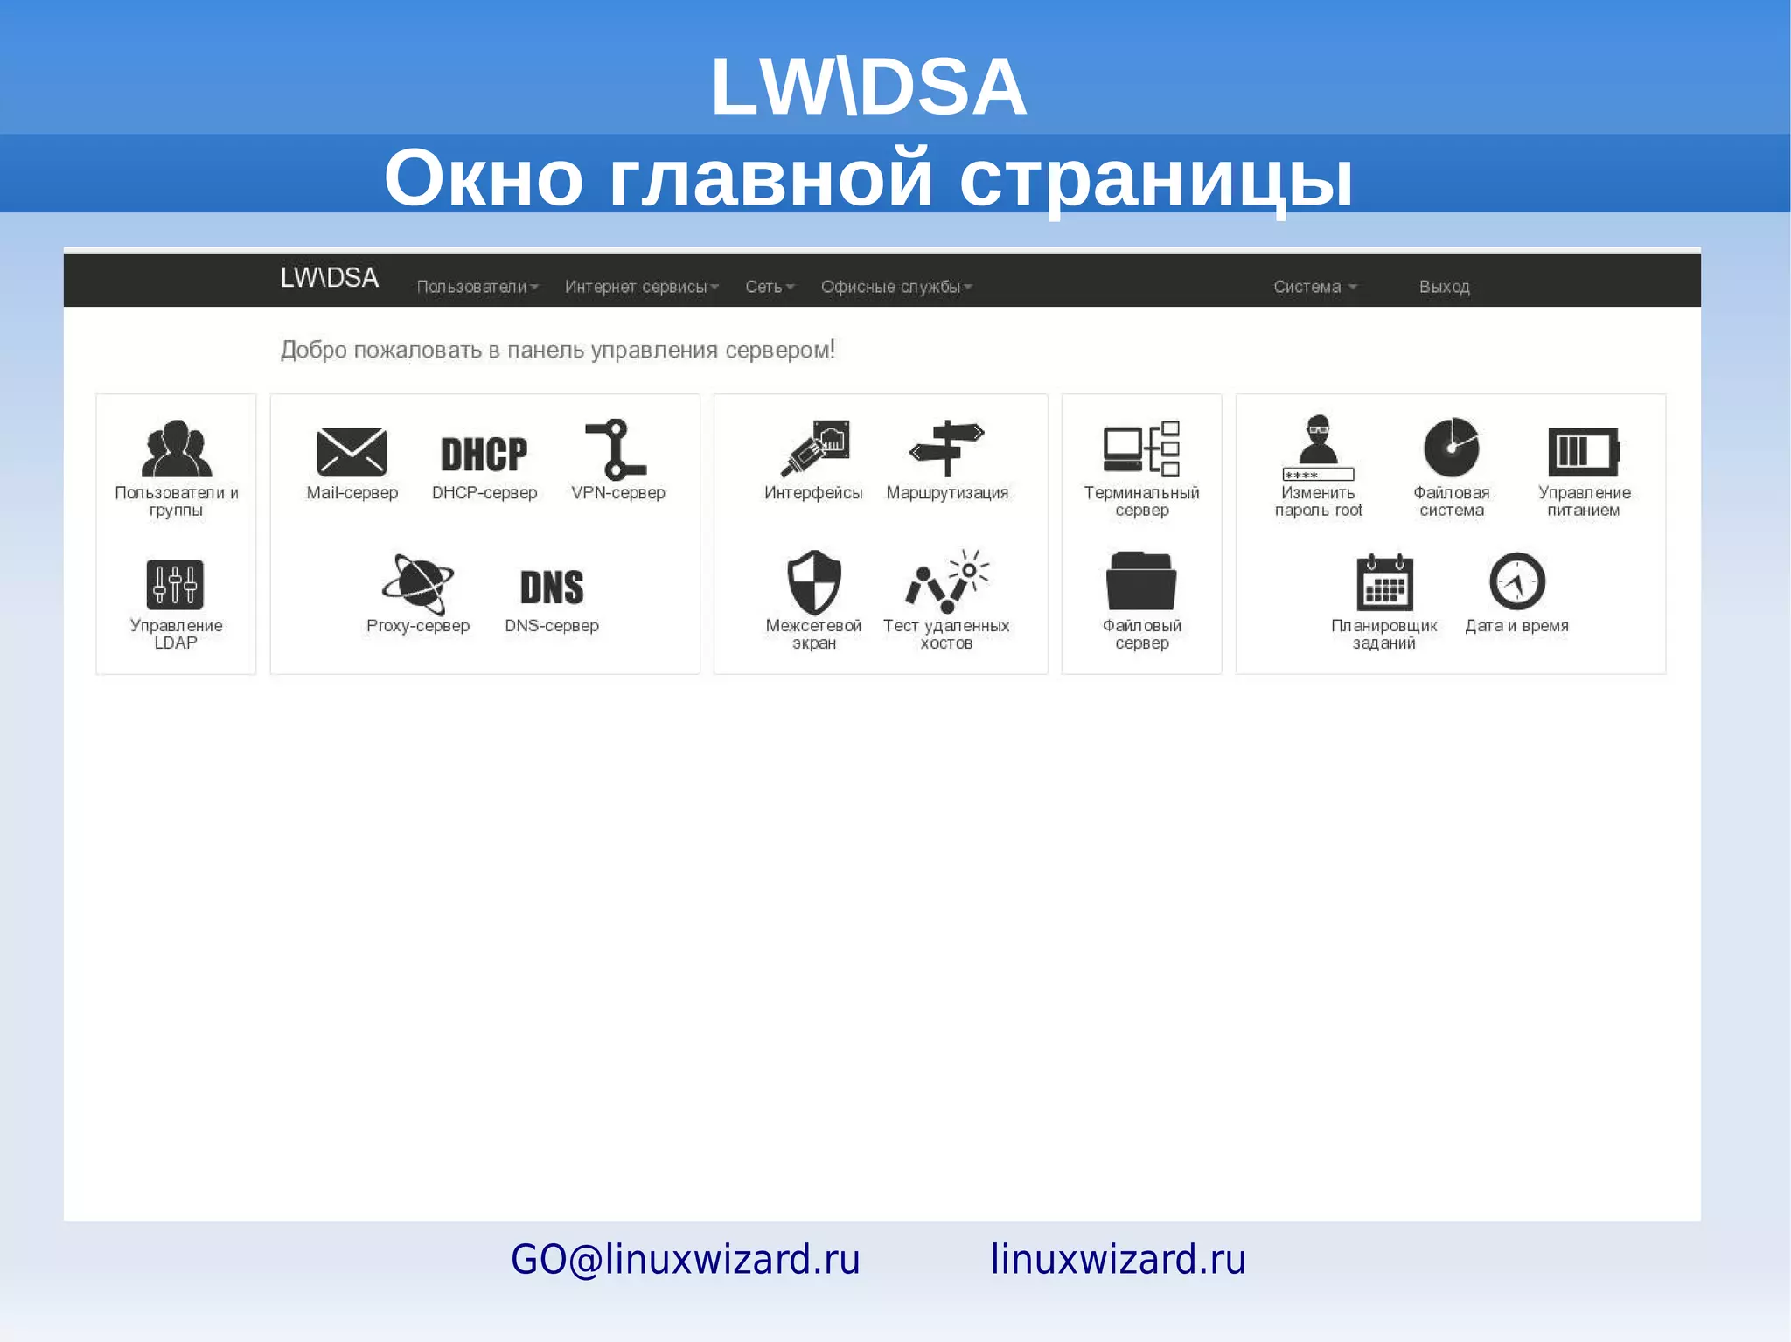Open the Управление питанием battery icon

1584,451
